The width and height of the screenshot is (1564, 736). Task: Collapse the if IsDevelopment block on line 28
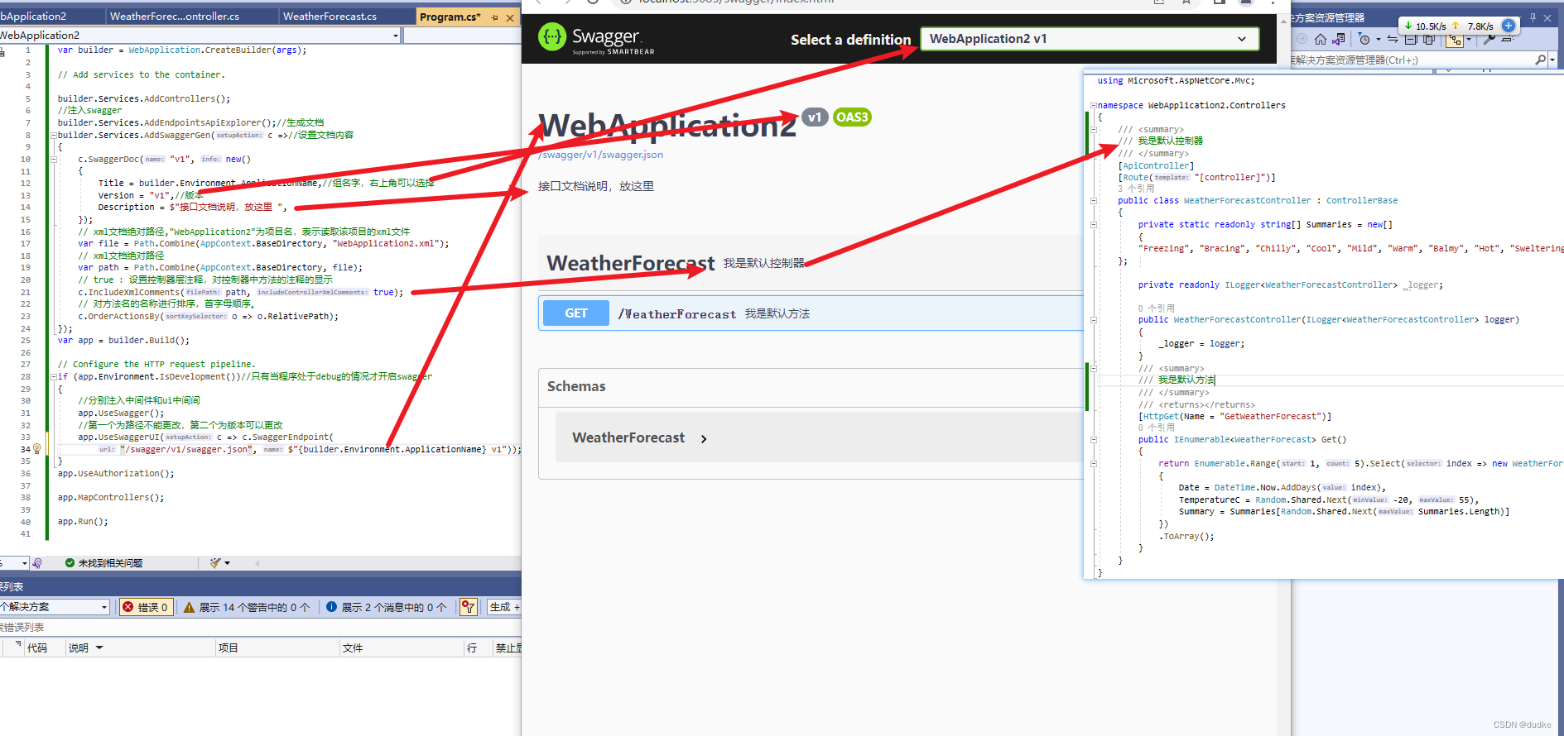point(54,376)
